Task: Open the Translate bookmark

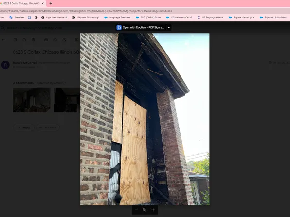Action: [17, 18]
